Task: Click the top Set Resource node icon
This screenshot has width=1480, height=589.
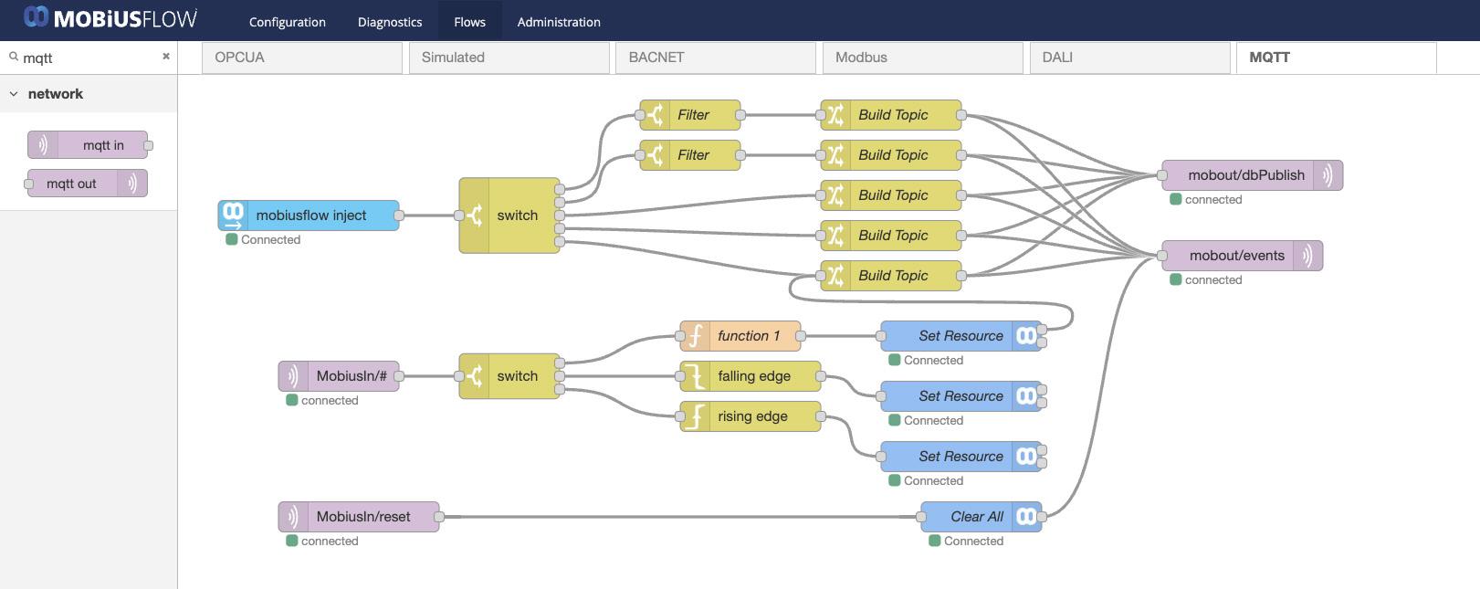Action: click(1027, 336)
